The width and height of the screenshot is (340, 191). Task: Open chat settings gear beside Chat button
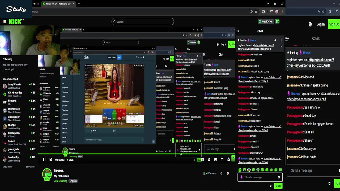point(271,186)
